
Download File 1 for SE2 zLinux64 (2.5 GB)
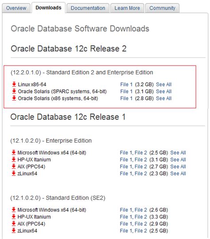pos(126,231)
